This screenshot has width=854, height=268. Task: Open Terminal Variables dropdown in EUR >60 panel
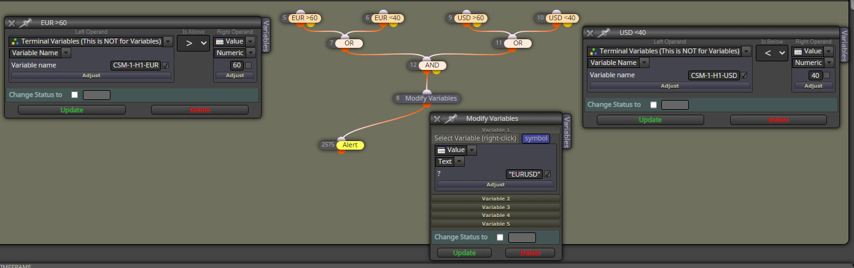click(x=168, y=42)
